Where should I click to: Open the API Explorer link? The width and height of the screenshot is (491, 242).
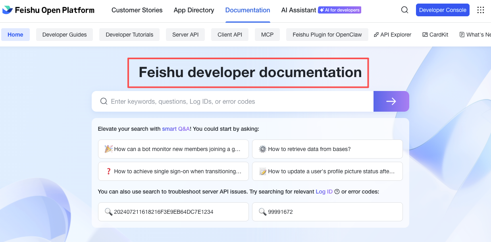pyautogui.click(x=393, y=35)
